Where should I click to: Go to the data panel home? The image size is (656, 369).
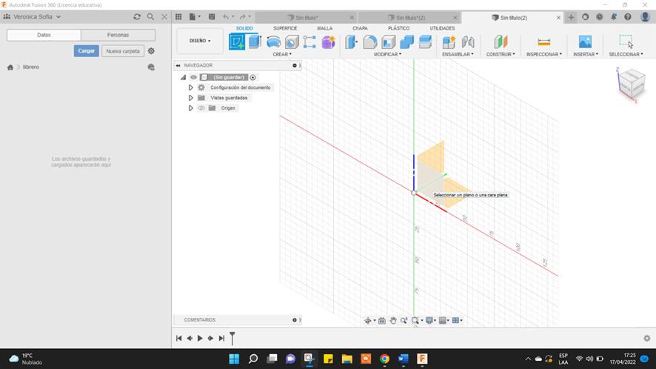click(10, 67)
